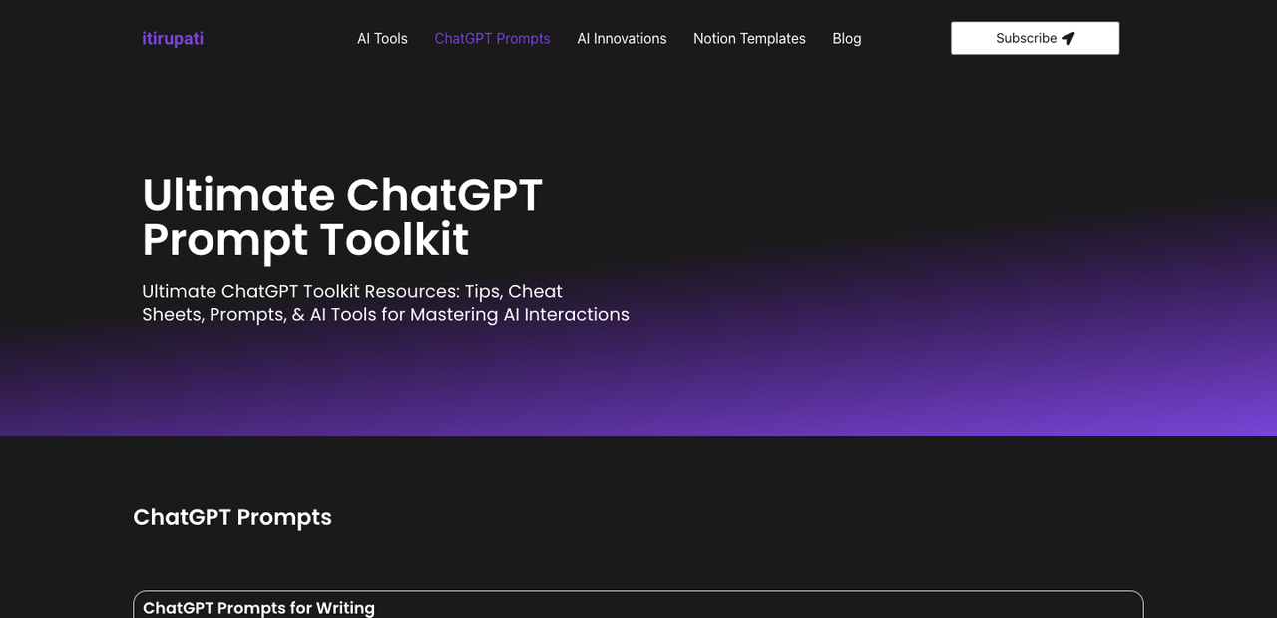Open the AI Innovations nav link
Screen dimensions: 1277x618
click(x=622, y=38)
